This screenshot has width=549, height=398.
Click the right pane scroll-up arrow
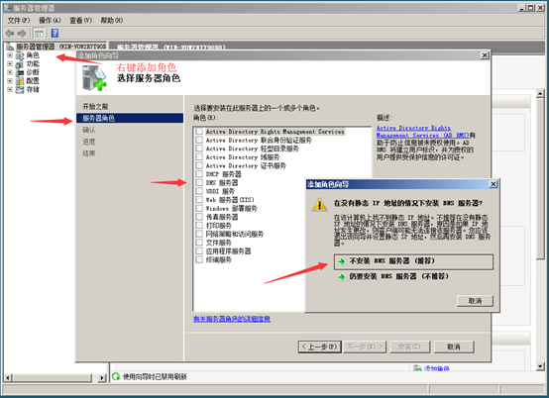point(540,93)
